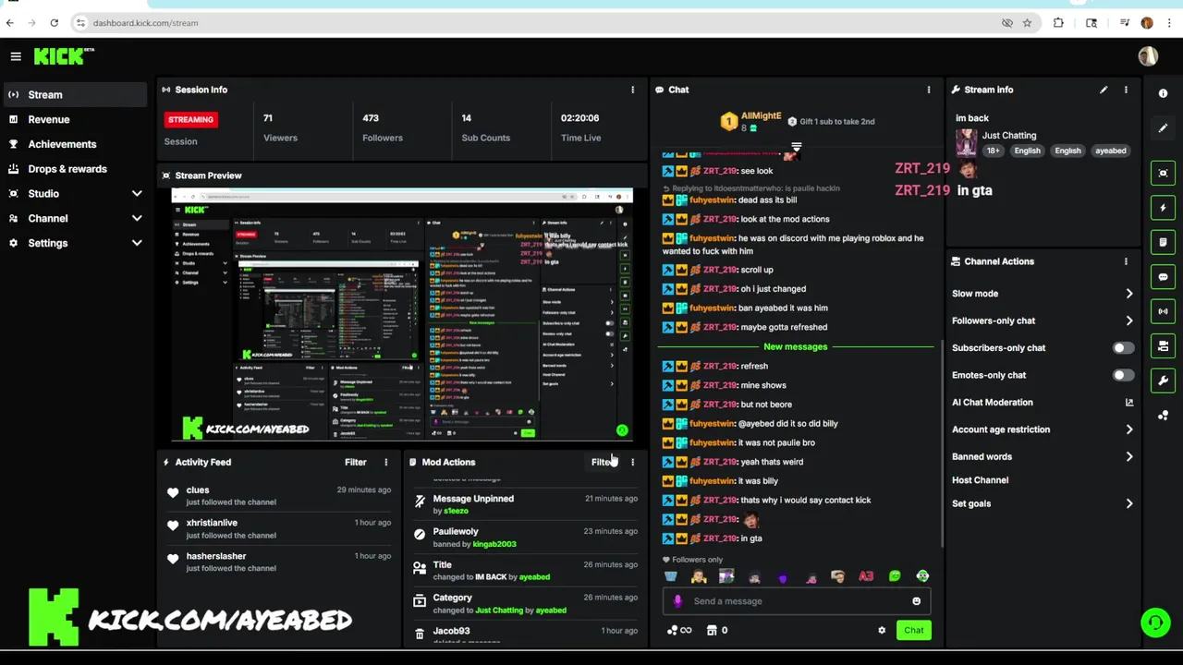Toggle the document widget icon in right sidebar
Screen dimensions: 1183x665
1163,242
